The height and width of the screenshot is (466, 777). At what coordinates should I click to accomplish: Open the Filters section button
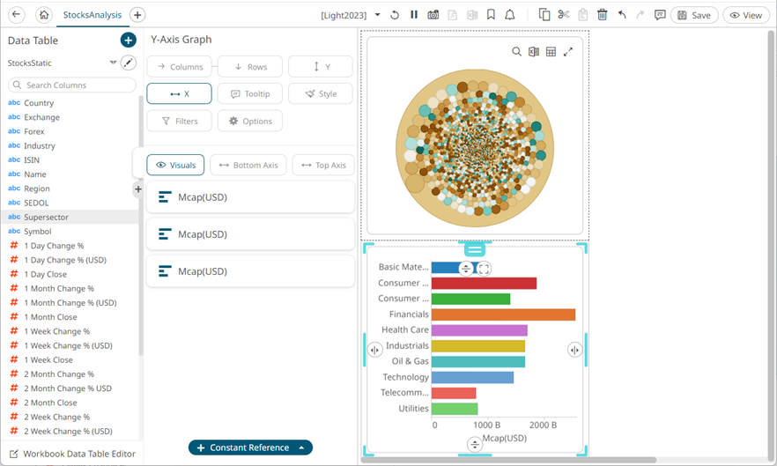pos(179,121)
